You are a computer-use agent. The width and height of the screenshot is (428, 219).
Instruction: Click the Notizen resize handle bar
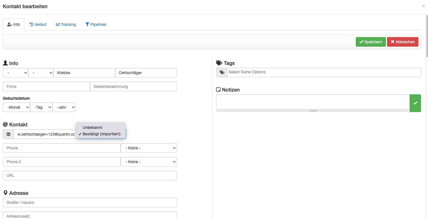tap(313, 111)
